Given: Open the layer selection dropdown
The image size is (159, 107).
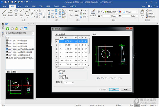Looking at the screenshot, I should point(110,12).
